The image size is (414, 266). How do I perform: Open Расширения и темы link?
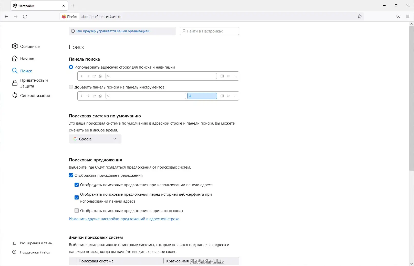pos(36,243)
